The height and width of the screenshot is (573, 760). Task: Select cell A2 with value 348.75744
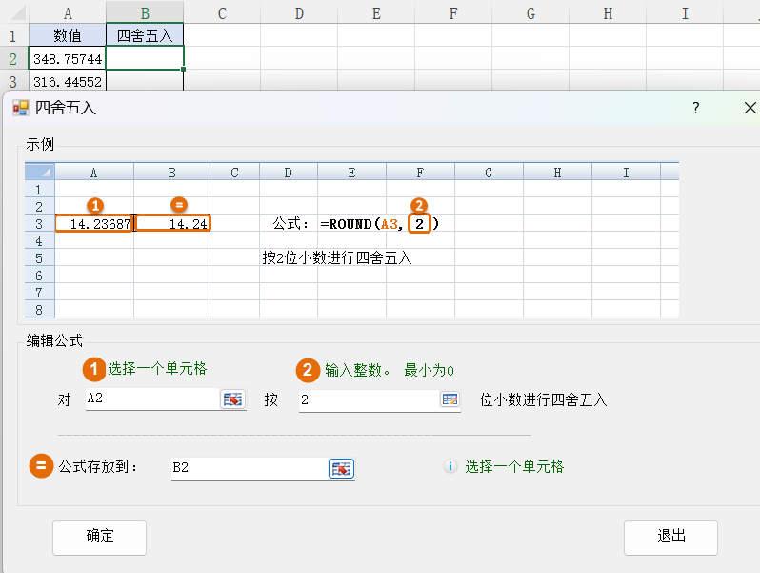coord(67,58)
